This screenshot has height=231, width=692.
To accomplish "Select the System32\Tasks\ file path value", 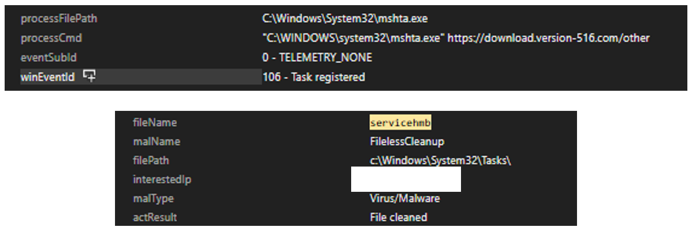I will [440, 160].
